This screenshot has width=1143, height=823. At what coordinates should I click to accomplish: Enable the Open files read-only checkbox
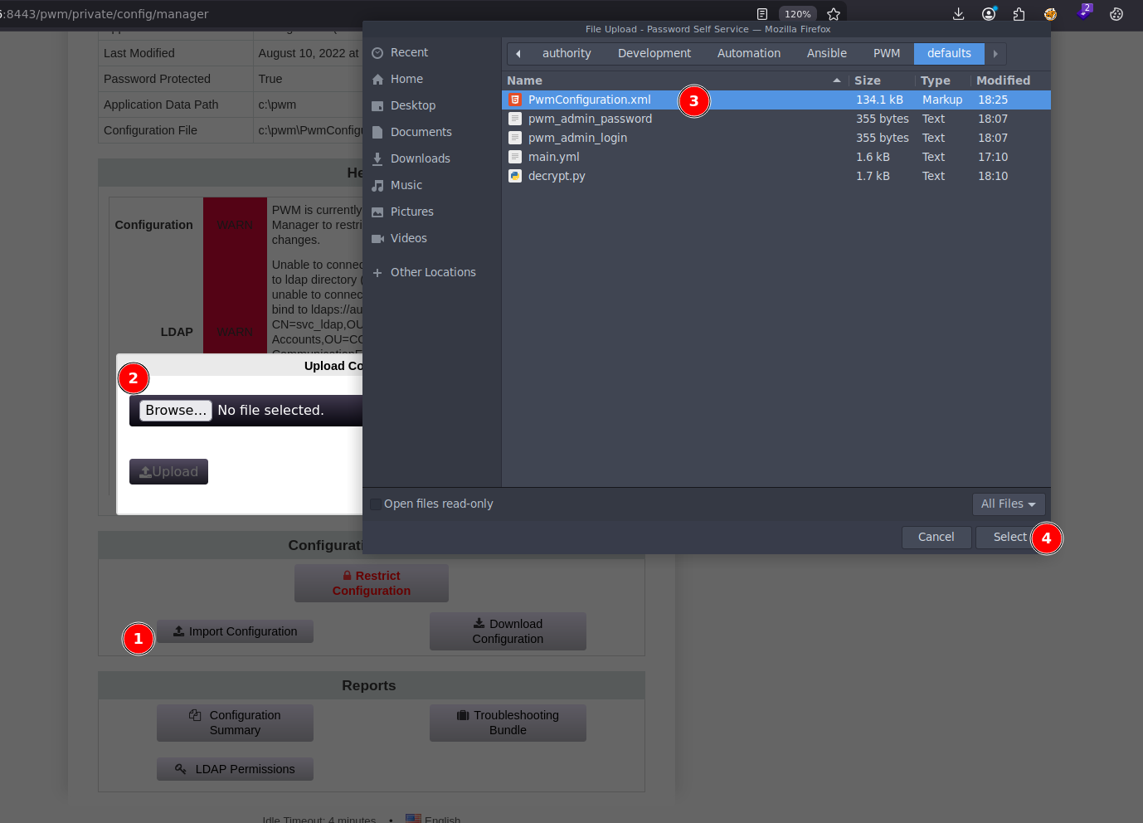(376, 504)
